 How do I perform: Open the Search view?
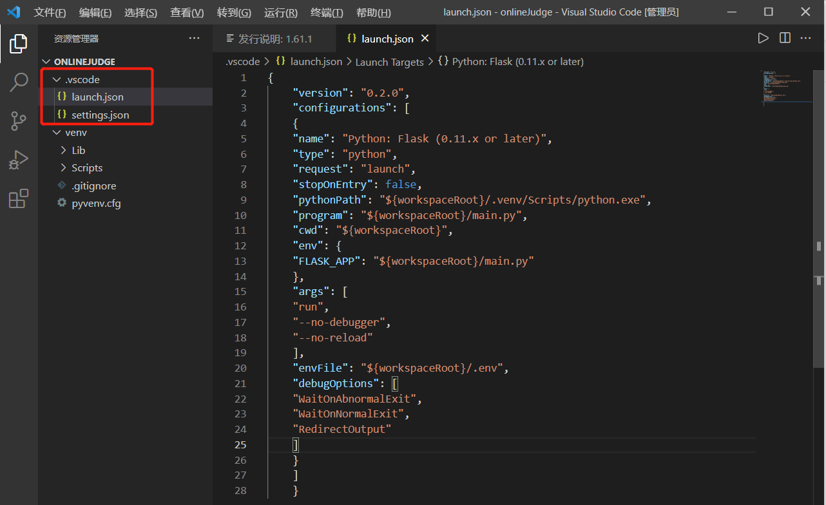[19, 82]
